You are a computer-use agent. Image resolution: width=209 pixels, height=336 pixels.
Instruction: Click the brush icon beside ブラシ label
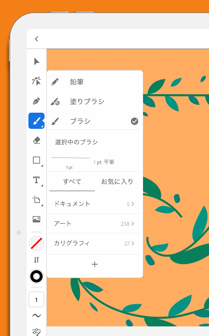pyautogui.click(x=55, y=121)
